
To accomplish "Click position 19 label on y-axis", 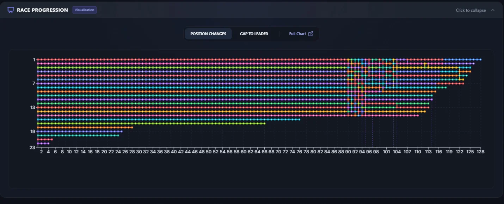I will pyautogui.click(x=33, y=132).
